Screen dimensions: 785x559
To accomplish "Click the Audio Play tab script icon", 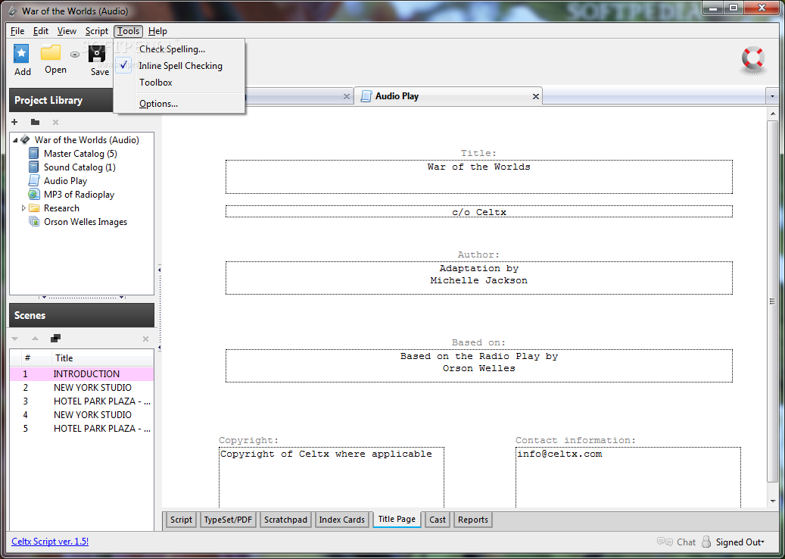I will (366, 95).
